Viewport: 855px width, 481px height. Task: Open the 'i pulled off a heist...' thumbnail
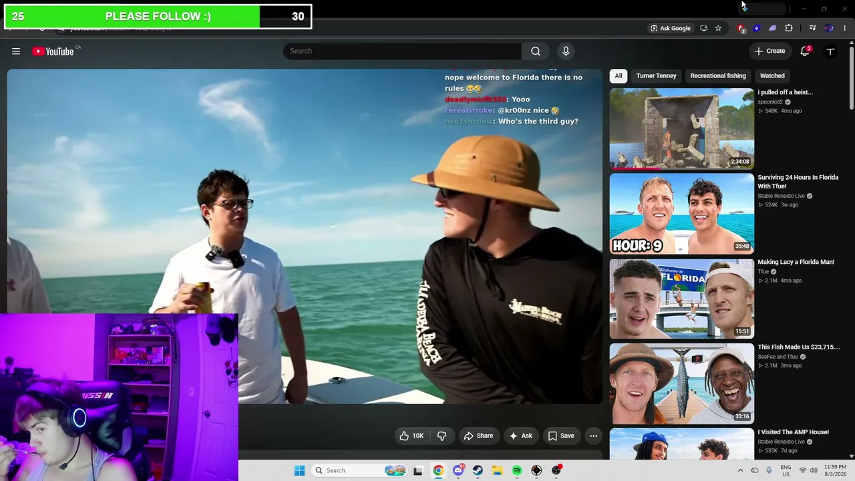point(681,129)
